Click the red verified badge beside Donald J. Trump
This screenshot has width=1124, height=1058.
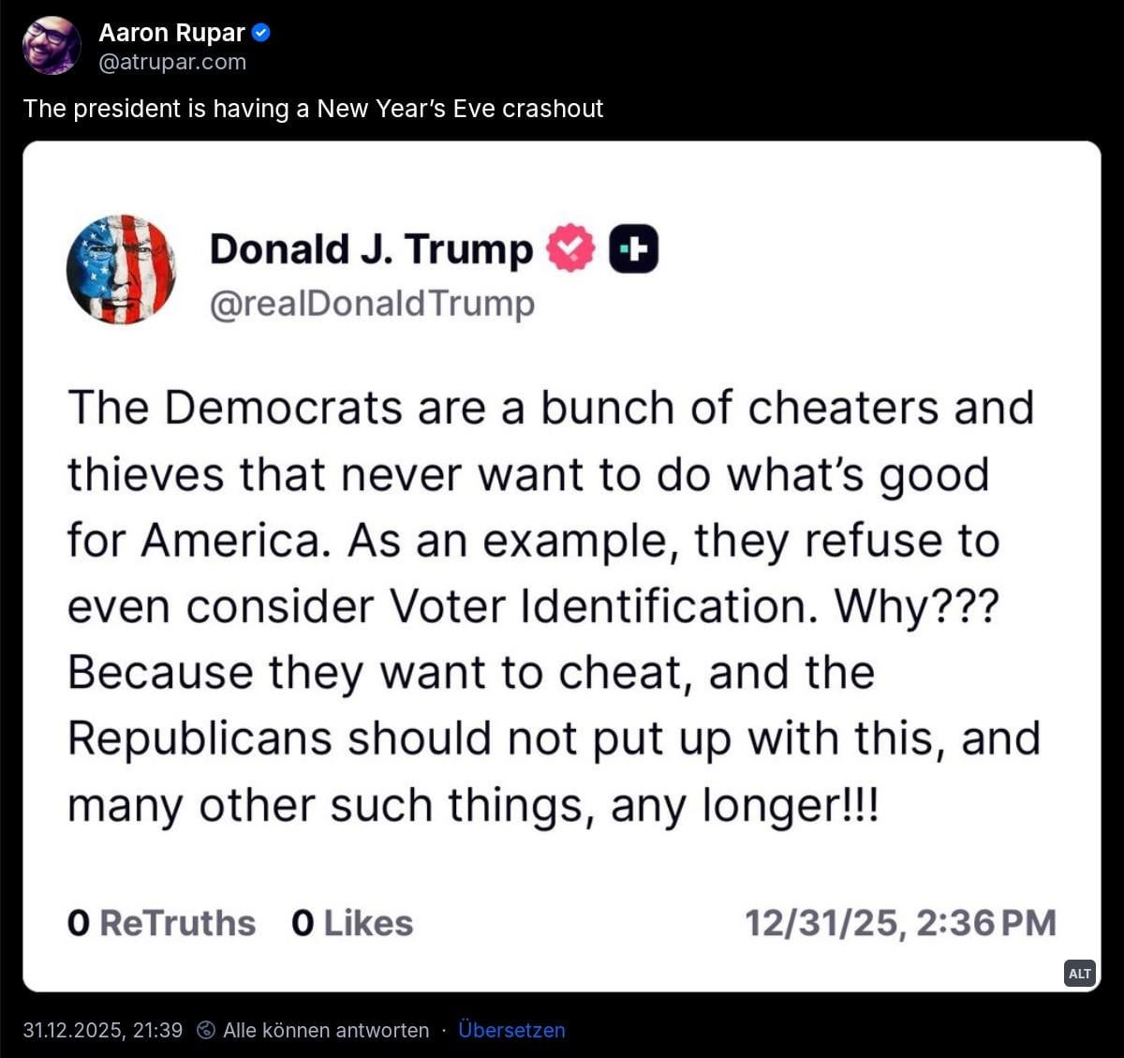(570, 248)
